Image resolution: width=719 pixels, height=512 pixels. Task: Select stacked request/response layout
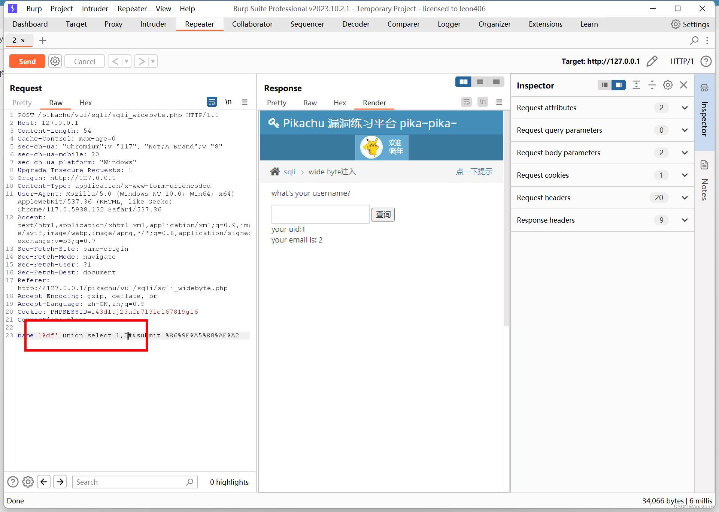pyautogui.click(x=480, y=82)
